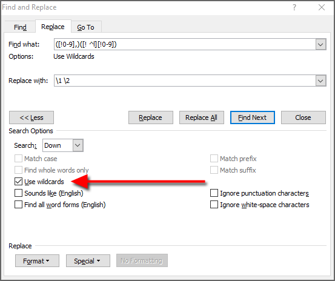Image resolution: width=335 pixels, height=281 pixels.
Task: Switch to the Find tab
Action: pyautogui.click(x=20, y=27)
